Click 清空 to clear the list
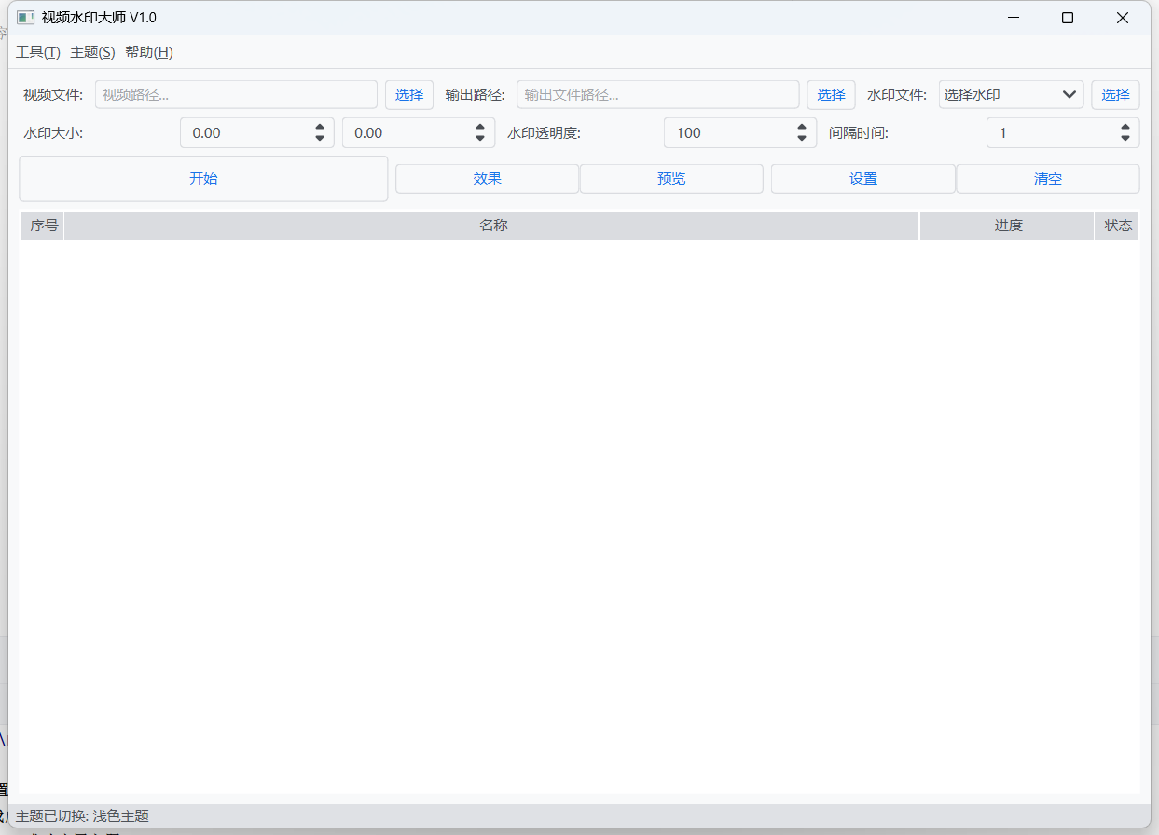The image size is (1159, 835). (x=1047, y=179)
